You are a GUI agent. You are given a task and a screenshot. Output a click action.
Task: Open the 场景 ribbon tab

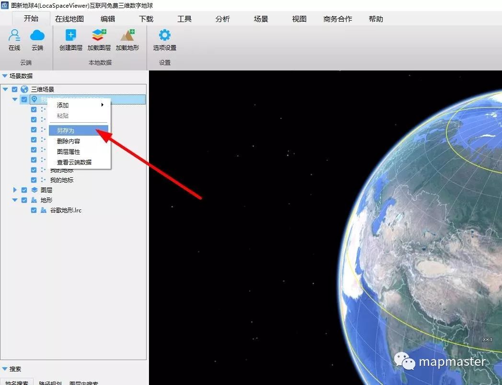click(x=261, y=19)
